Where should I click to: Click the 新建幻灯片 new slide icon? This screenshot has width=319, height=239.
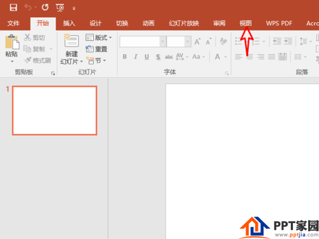click(x=71, y=41)
